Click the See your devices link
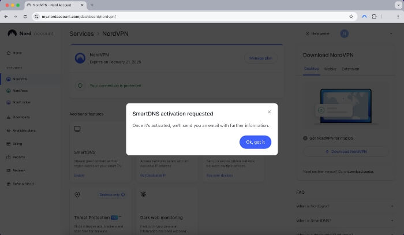The width and height of the screenshot is (404, 235). [219, 176]
